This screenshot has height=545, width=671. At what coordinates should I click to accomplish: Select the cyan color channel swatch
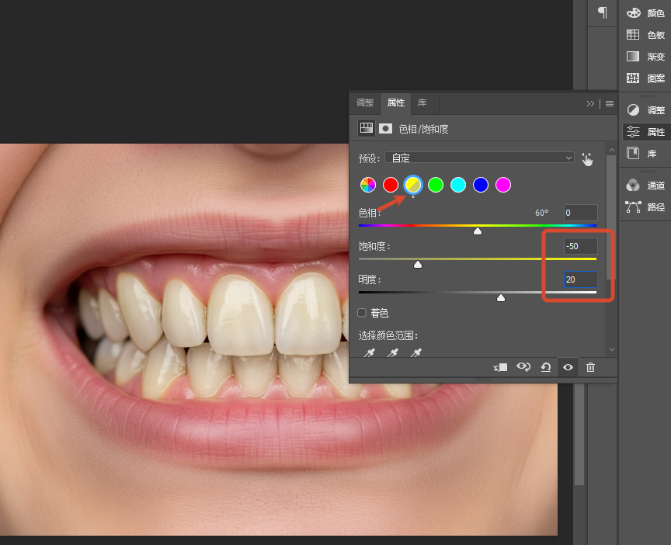tap(458, 185)
